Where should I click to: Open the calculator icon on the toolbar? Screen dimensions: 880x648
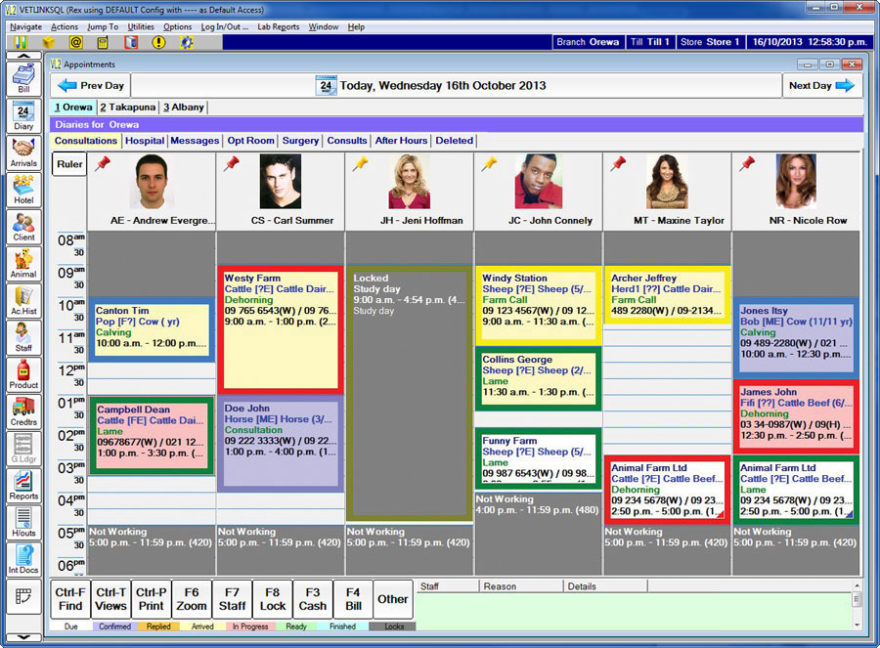point(101,43)
